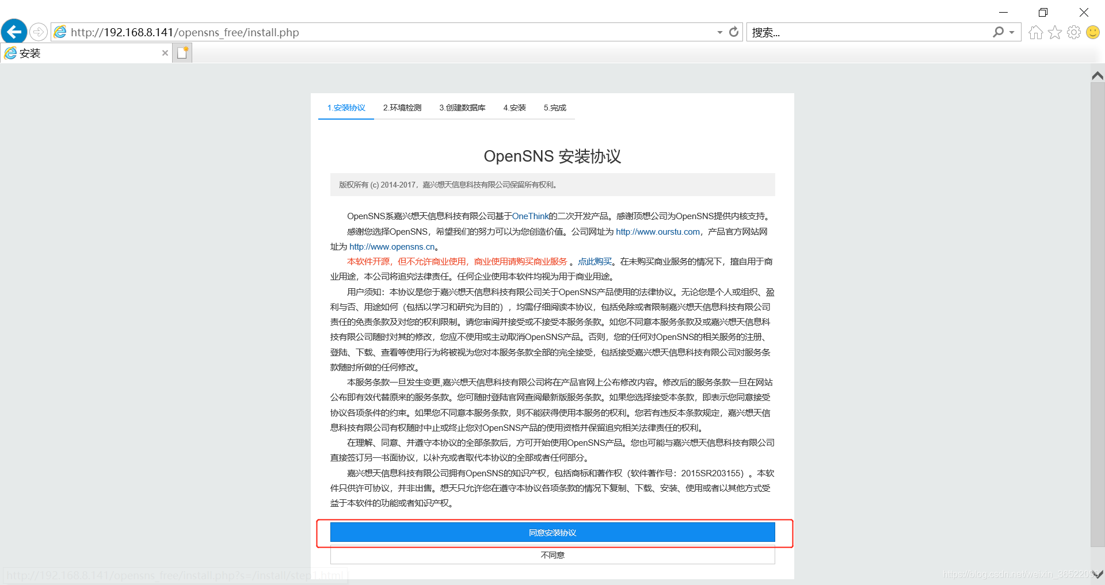This screenshot has height=585, width=1105.
Task: Close the browser window
Action: [x=1084, y=12]
